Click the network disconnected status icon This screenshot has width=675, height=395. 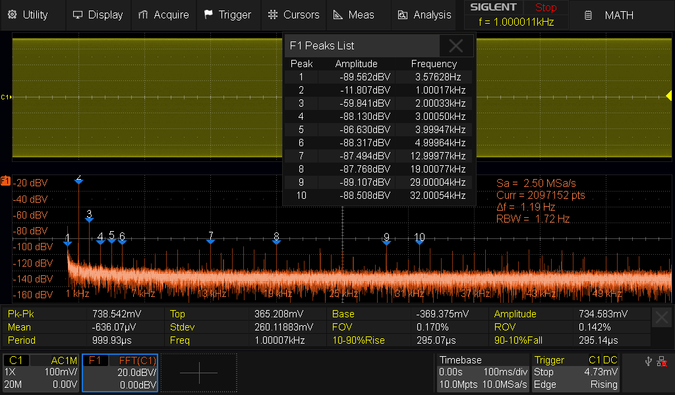(x=662, y=361)
